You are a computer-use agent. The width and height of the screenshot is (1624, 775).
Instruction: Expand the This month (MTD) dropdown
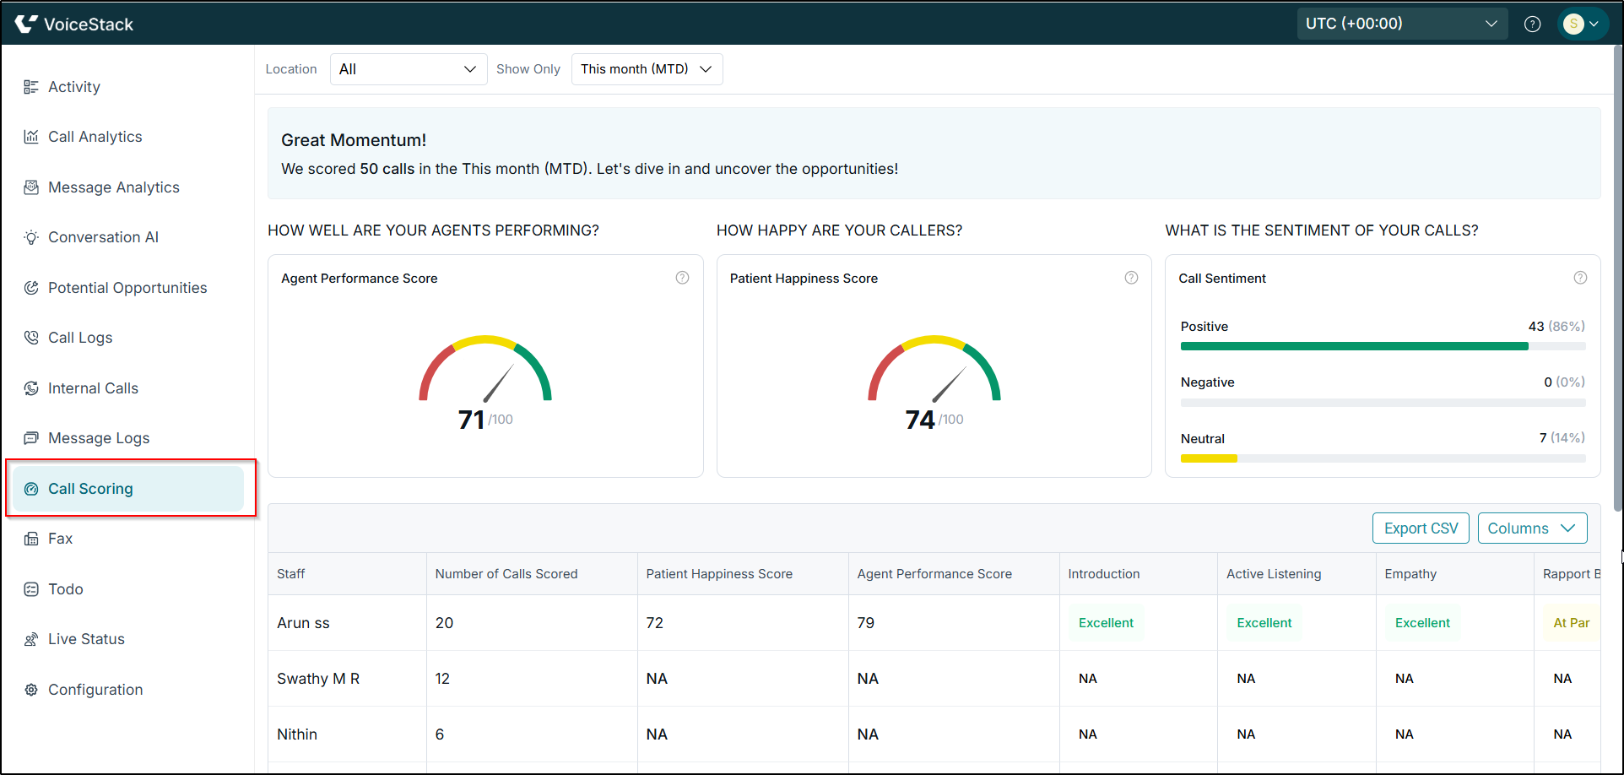tap(647, 68)
